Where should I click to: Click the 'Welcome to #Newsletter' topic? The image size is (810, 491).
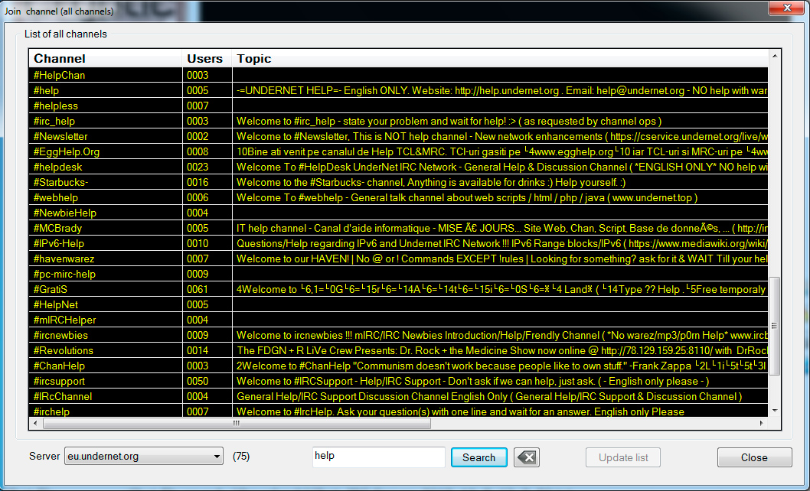(502, 137)
